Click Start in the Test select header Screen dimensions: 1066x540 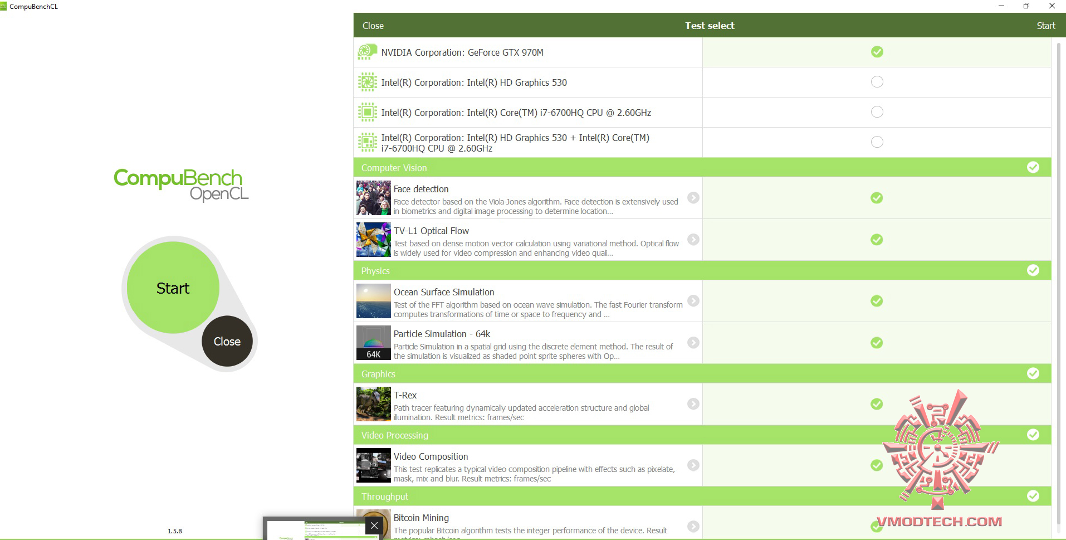1046,26
